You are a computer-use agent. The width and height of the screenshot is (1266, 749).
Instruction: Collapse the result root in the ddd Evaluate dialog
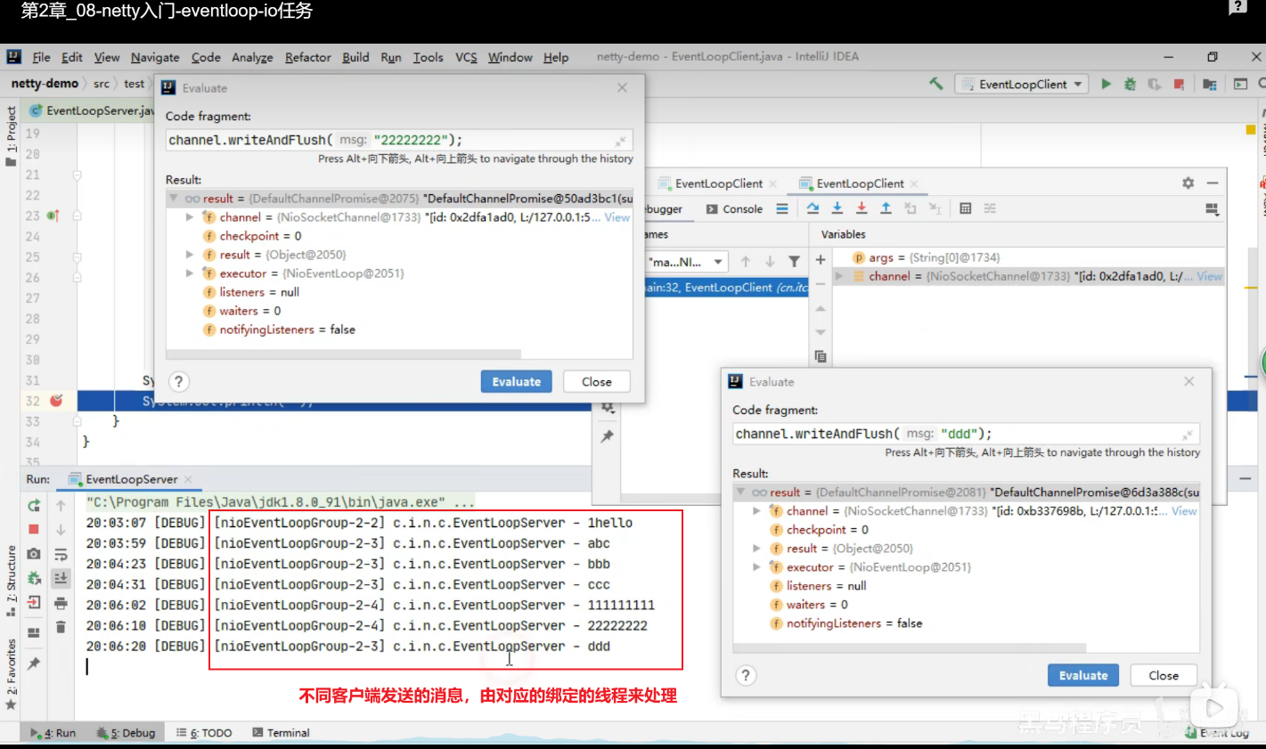point(740,492)
